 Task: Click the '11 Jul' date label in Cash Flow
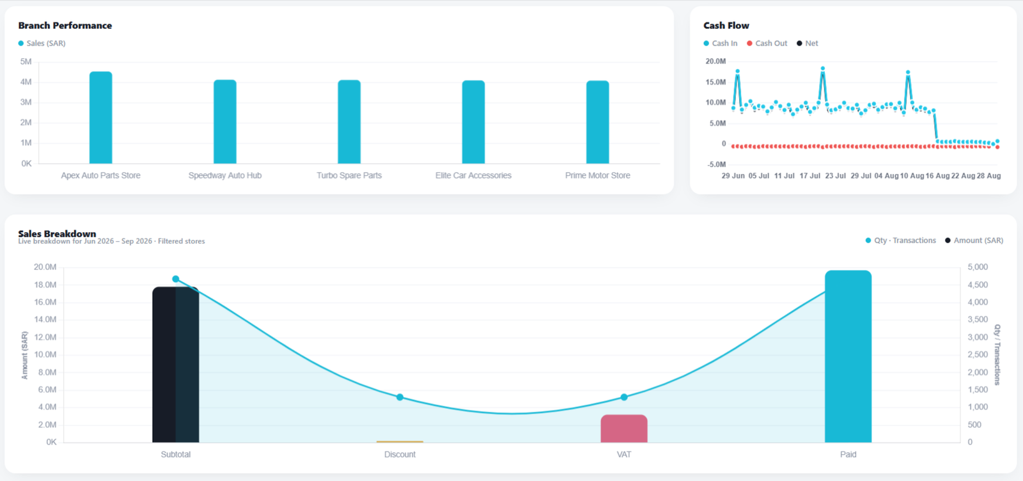[x=785, y=176]
